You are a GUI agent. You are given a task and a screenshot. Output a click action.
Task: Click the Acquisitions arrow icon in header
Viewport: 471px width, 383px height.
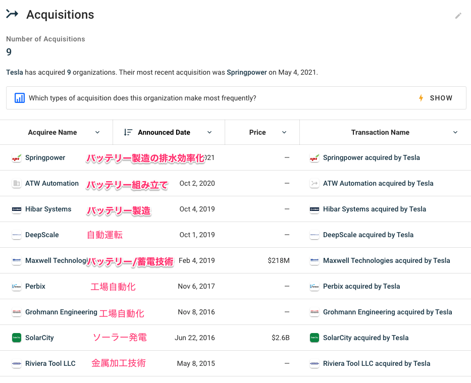click(x=12, y=15)
